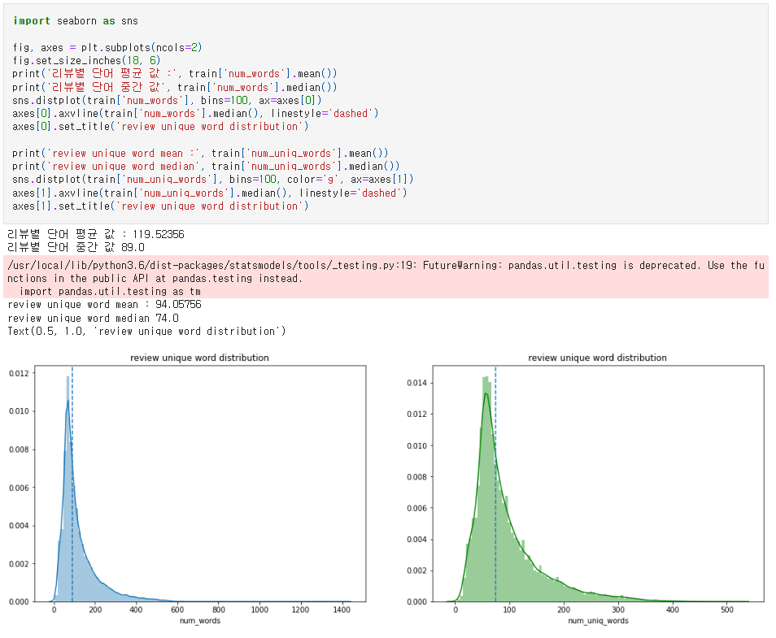
Task: Click the 800 tick on num_words axis
Action: pyautogui.click(x=218, y=610)
